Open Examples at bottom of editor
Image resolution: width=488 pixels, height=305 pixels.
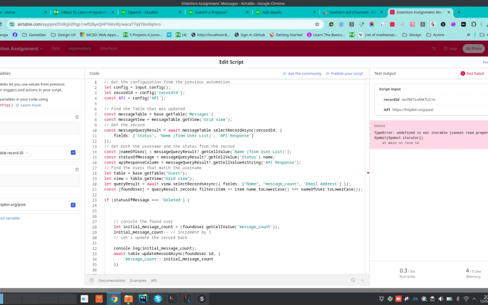point(138,281)
